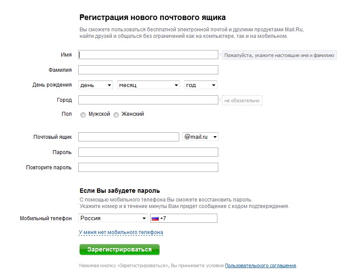The image size is (344, 275).
Task: Click the Russian flag icon in phone field
Action: point(155,218)
